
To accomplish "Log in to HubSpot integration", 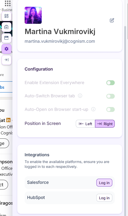I will coord(104,198).
